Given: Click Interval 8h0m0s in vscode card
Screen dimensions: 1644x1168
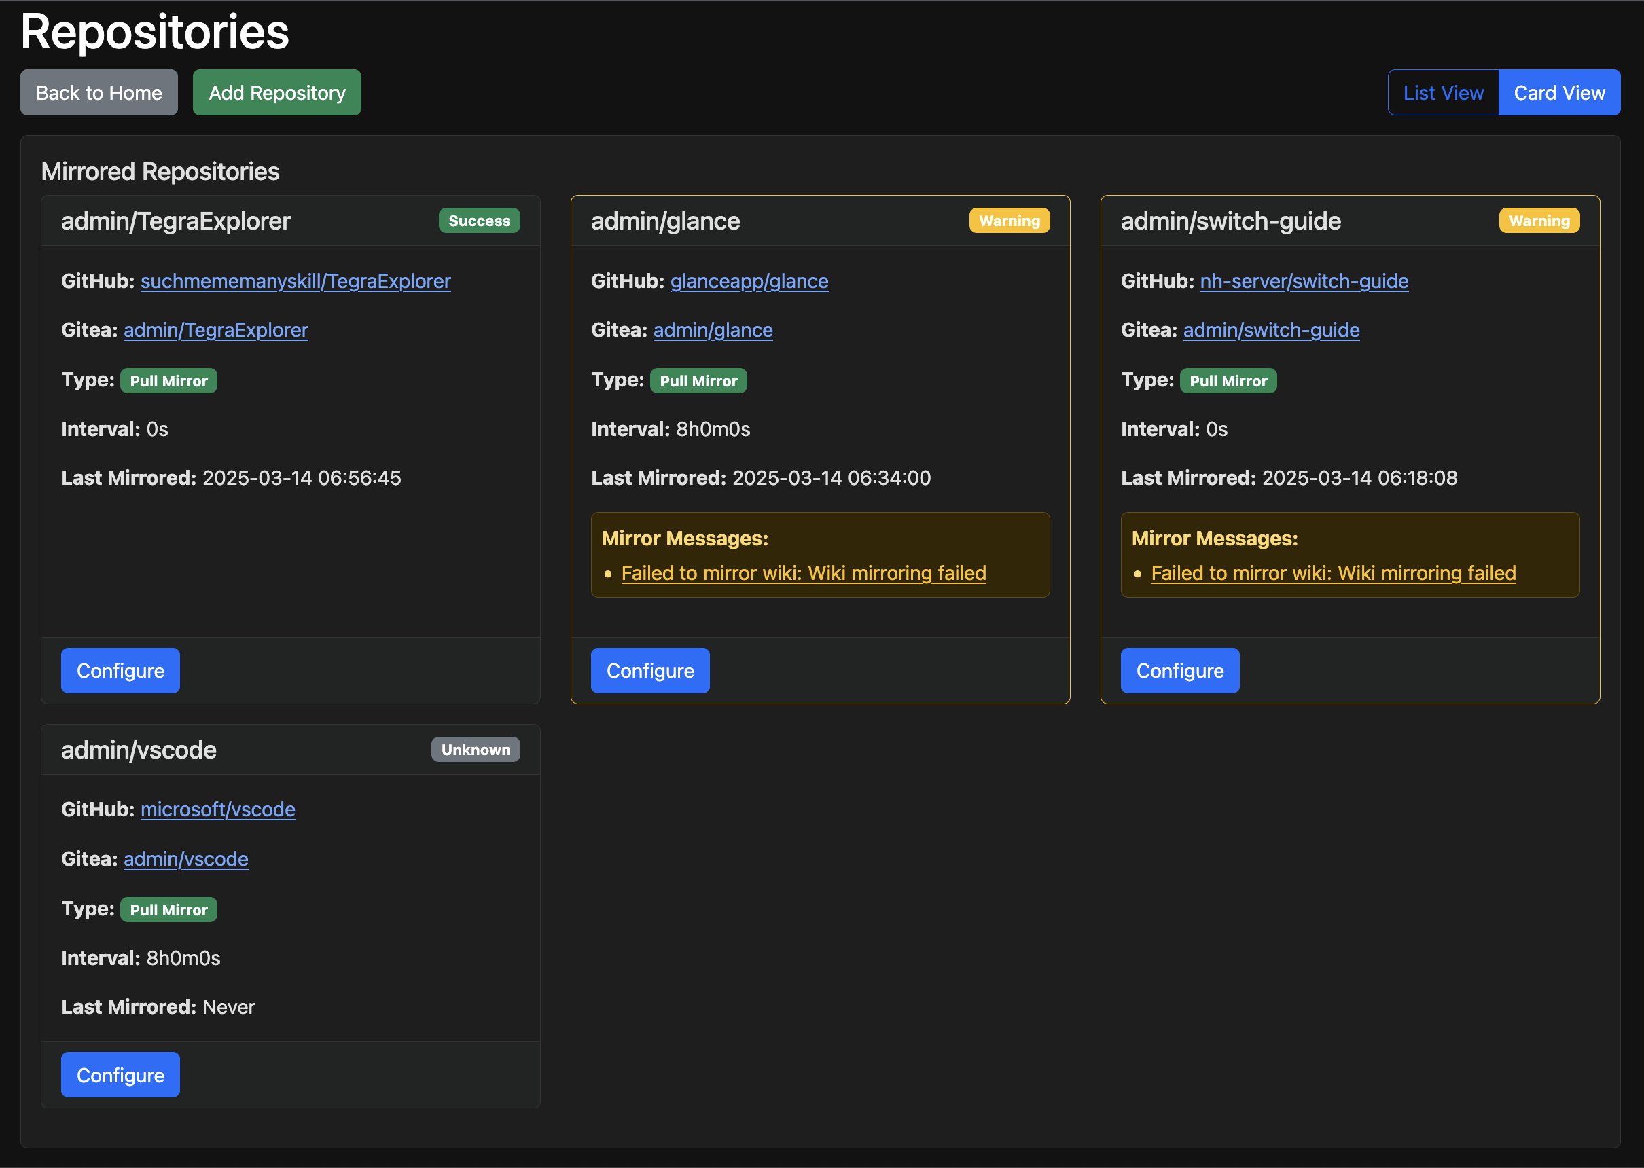Looking at the screenshot, I should 141,958.
